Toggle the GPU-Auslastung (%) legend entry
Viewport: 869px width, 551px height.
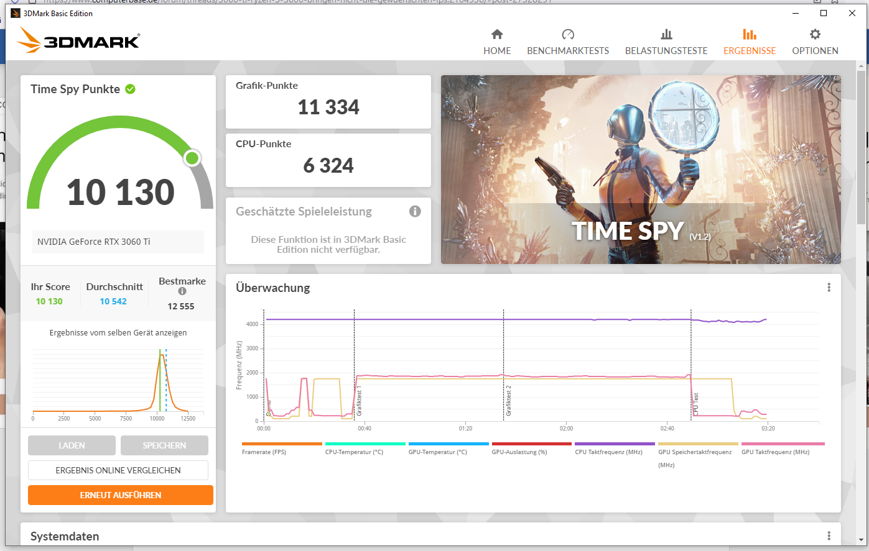click(x=531, y=449)
